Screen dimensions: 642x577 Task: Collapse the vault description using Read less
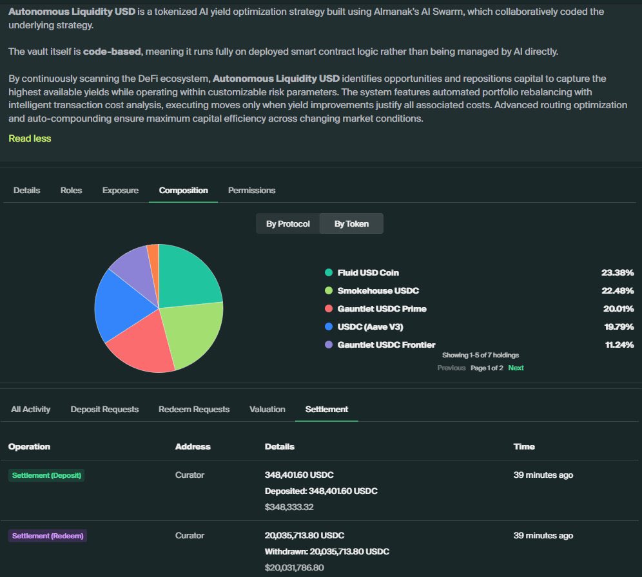[30, 138]
